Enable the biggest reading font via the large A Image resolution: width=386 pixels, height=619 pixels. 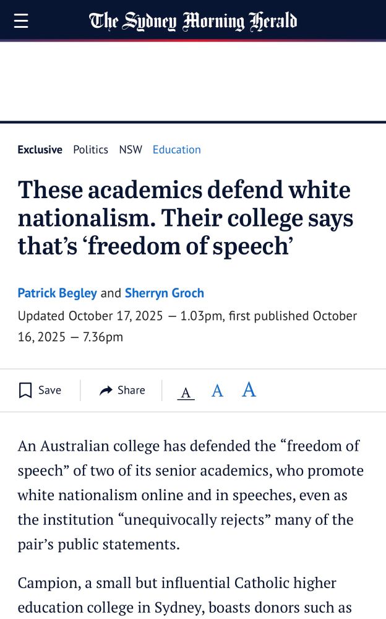[248, 390]
